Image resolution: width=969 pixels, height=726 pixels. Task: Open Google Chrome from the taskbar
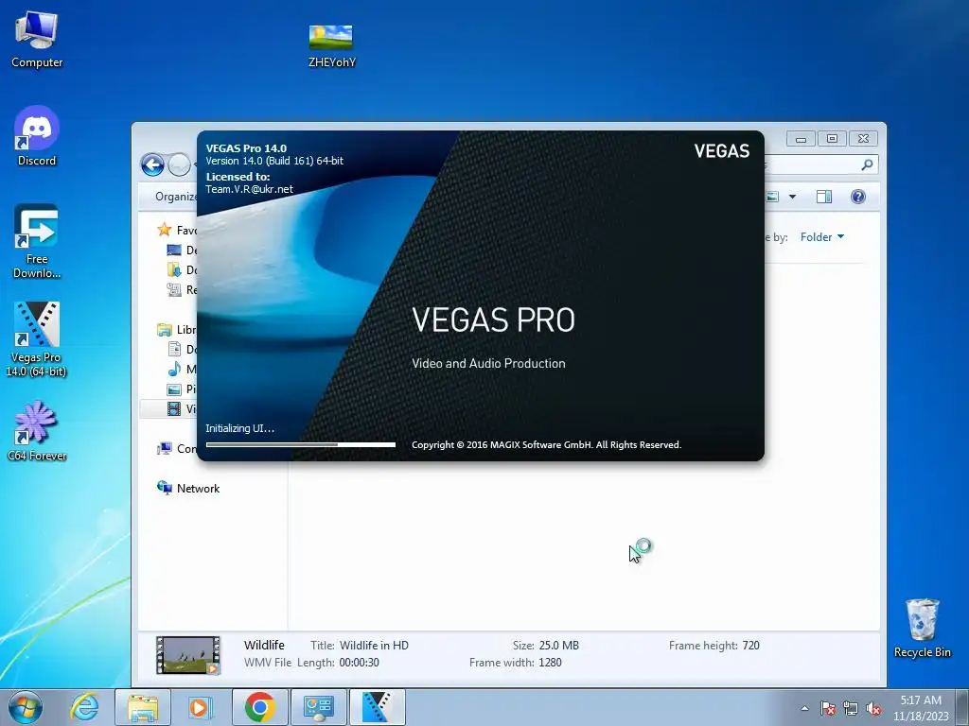tap(259, 707)
